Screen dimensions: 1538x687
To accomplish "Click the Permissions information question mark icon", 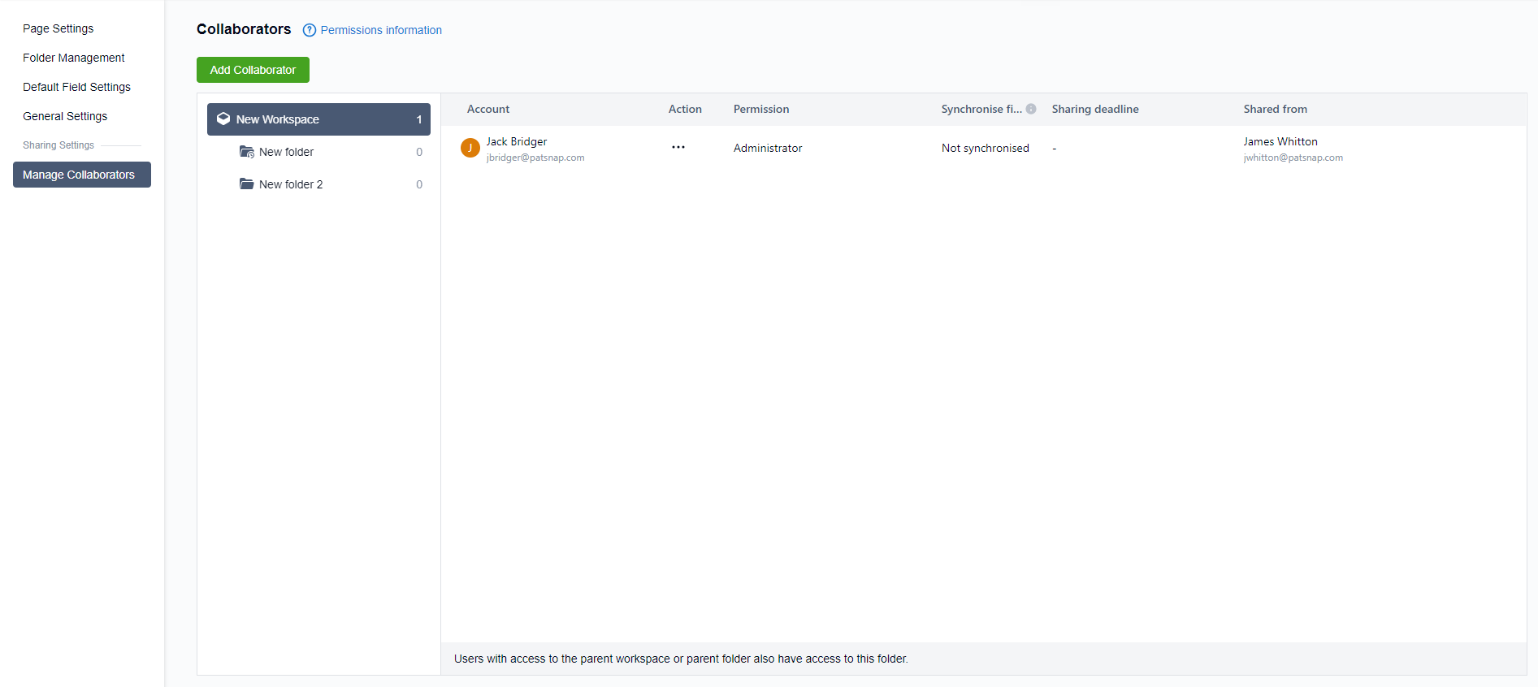I will (309, 30).
